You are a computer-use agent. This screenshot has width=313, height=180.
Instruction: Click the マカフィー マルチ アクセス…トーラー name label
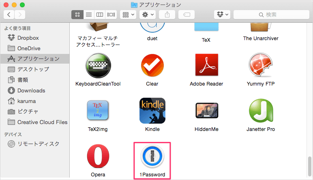click(x=98, y=41)
